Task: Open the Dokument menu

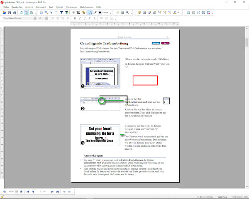Action: 41,7
